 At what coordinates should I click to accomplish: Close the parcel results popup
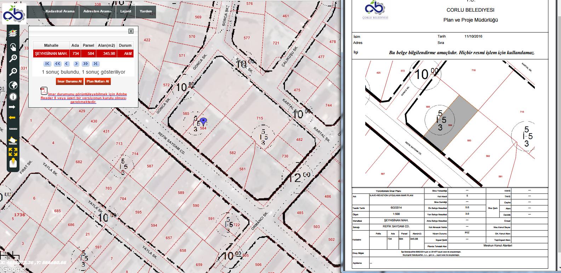[x=131, y=31]
